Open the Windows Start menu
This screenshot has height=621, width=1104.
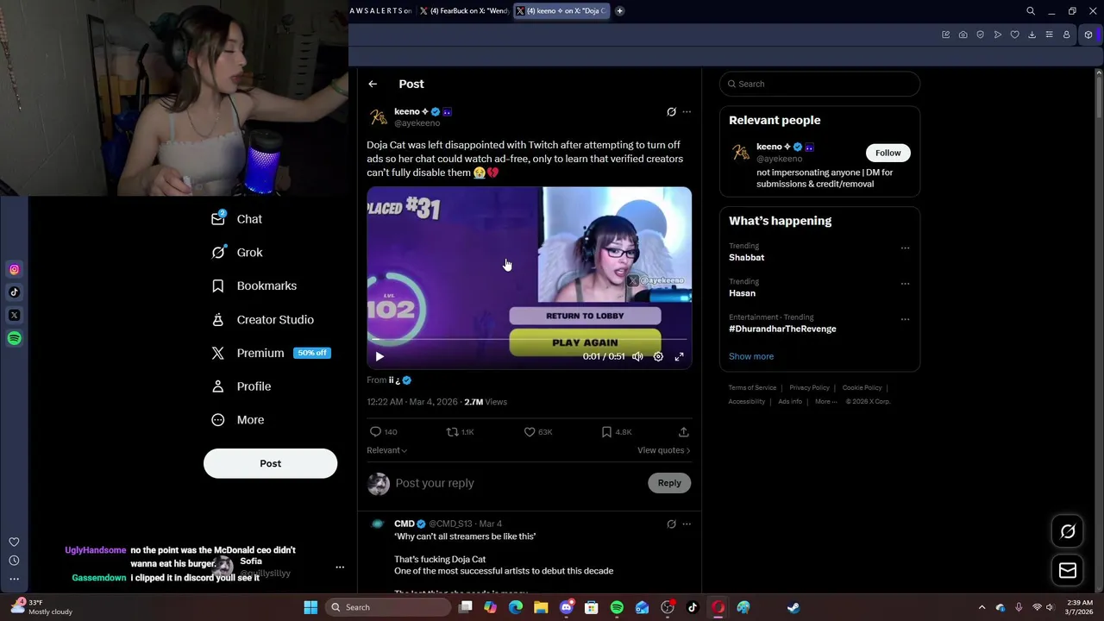point(310,607)
